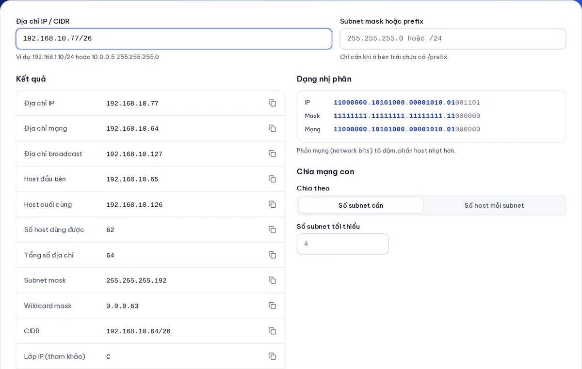This screenshot has width=582, height=369.
Task: Click the binary Mask row value
Action: coord(407,116)
